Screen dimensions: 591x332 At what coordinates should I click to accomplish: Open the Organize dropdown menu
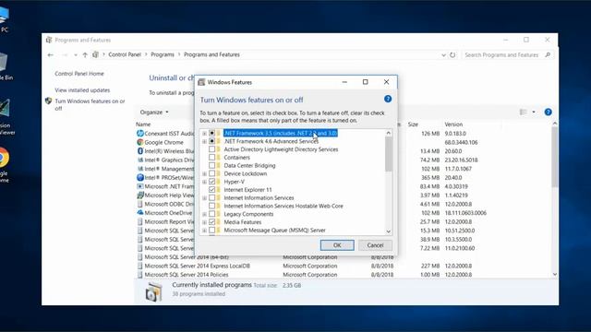(154, 113)
